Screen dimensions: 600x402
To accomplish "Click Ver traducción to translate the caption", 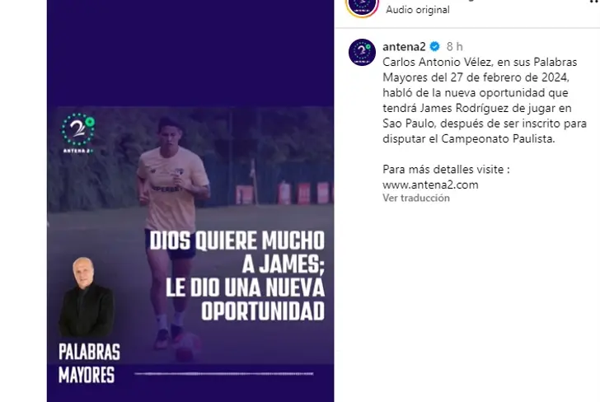I will tap(416, 198).
